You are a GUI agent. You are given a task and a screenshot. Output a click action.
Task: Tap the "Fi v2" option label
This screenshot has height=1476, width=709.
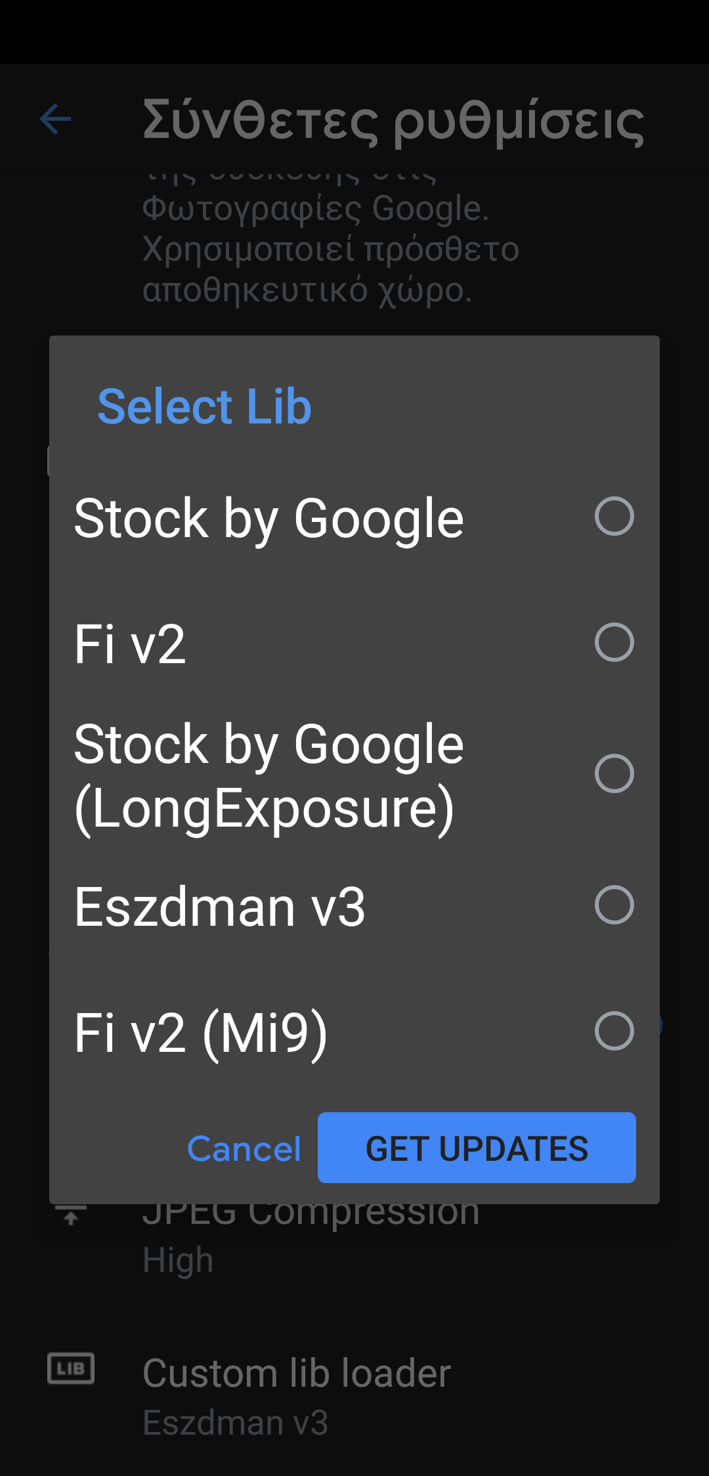[130, 645]
